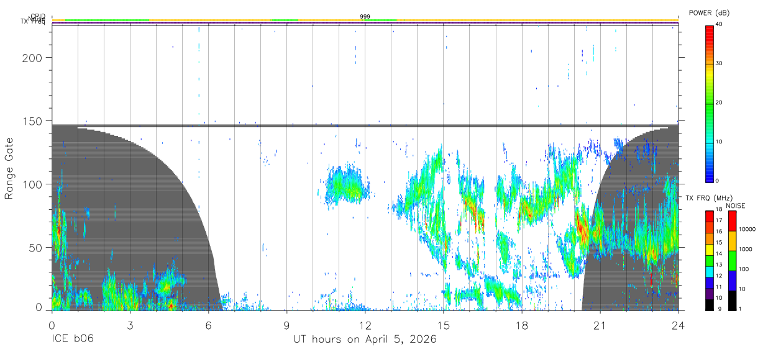
Task: Click UT hour tick label 15
Action: pyautogui.click(x=444, y=325)
